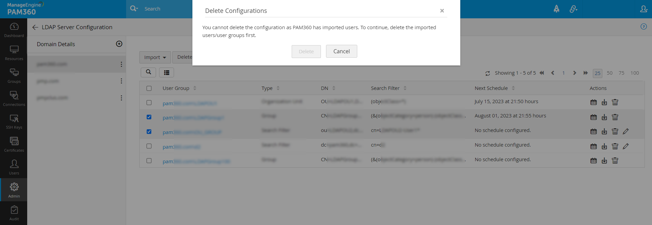Open the first domain's three-dot menu
The width and height of the screenshot is (652, 225).
[121, 64]
